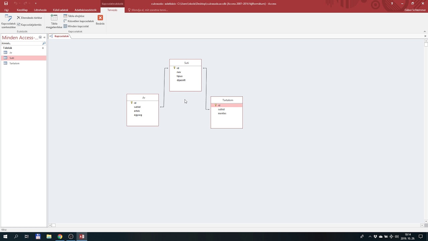Collapse the navigation pane with double chevron

click(x=44, y=37)
